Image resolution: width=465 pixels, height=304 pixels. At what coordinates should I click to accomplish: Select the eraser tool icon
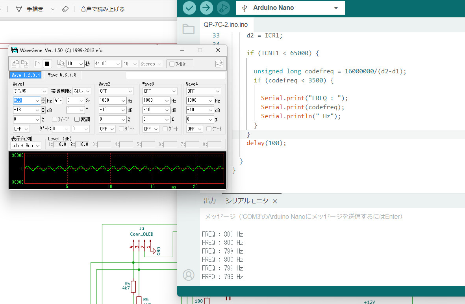tap(65, 9)
